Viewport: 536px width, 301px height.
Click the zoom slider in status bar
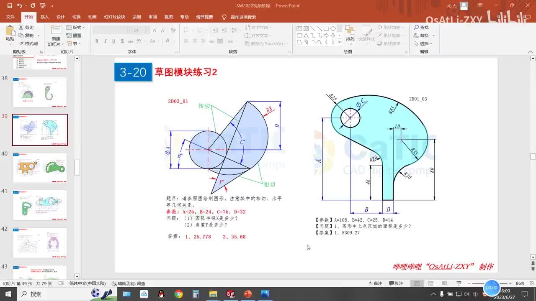[491, 283]
